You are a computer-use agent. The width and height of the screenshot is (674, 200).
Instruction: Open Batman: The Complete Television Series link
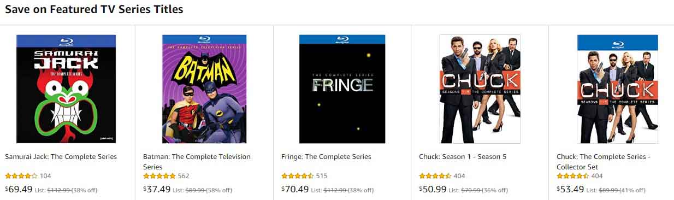point(197,162)
